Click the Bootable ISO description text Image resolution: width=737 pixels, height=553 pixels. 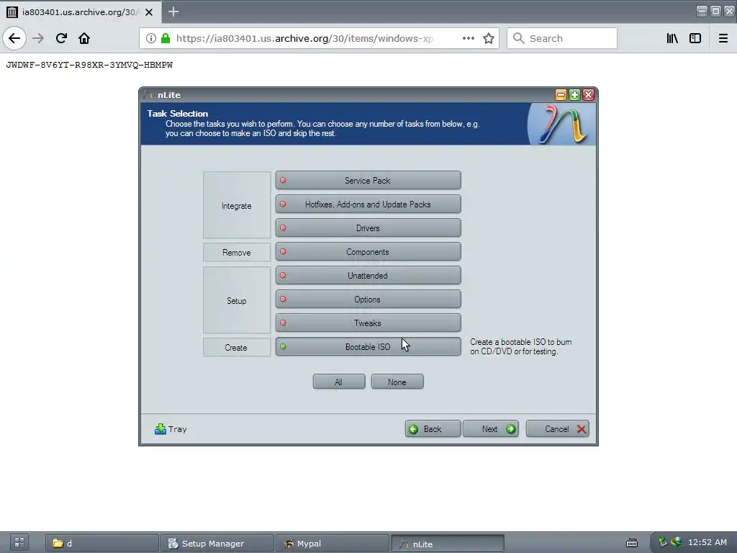pos(521,346)
